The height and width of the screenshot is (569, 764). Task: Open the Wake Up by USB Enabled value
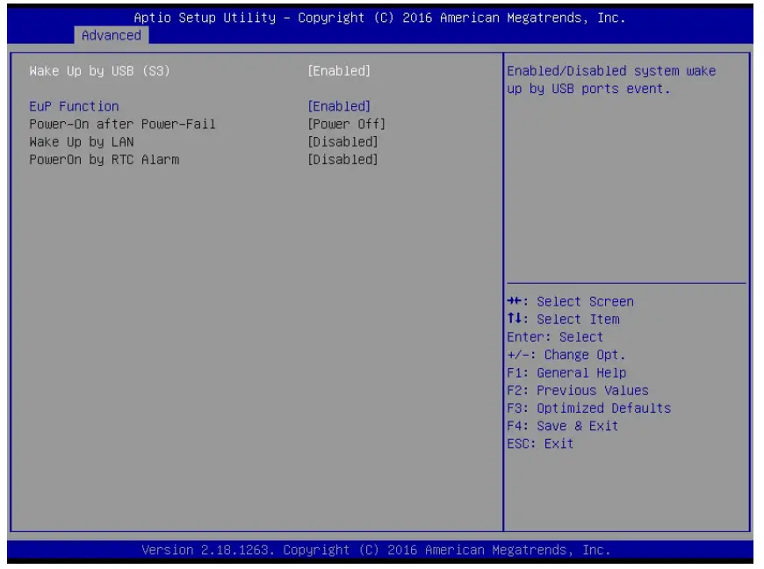click(339, 71)
